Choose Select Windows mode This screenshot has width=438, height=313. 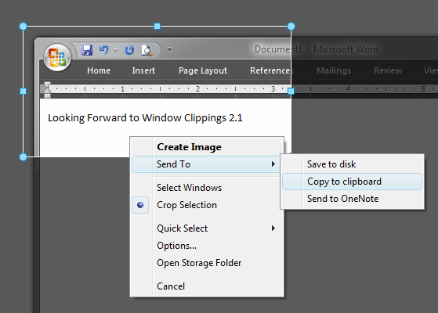click(207, 188)
